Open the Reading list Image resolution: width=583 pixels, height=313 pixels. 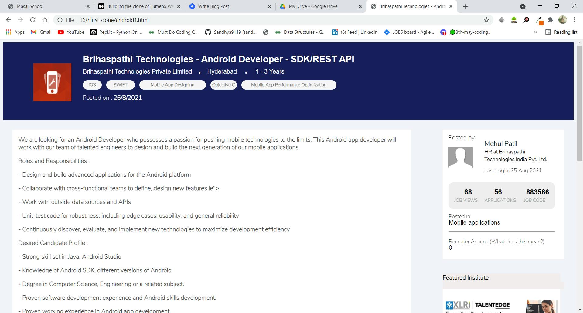click(x=561, y=32)
